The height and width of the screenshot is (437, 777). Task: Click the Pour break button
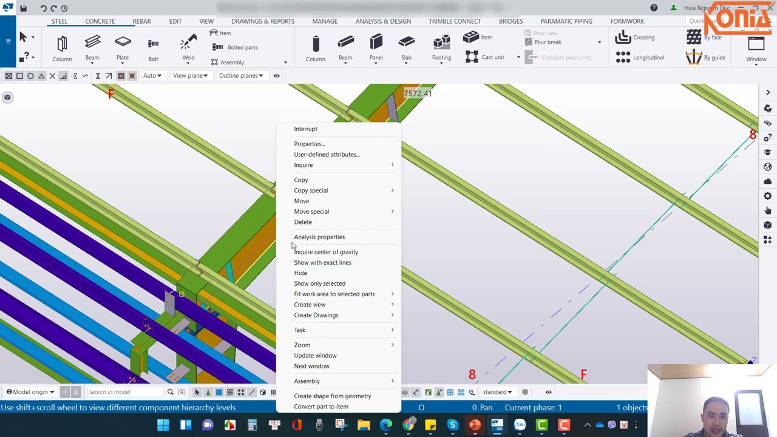tap(543, 42)
